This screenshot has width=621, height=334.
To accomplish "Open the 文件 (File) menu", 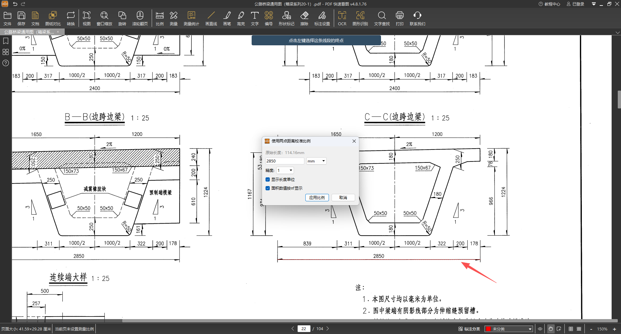I will pos(7,18).
